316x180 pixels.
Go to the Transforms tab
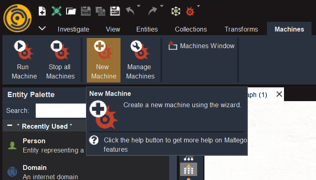(x=241, y=30)
